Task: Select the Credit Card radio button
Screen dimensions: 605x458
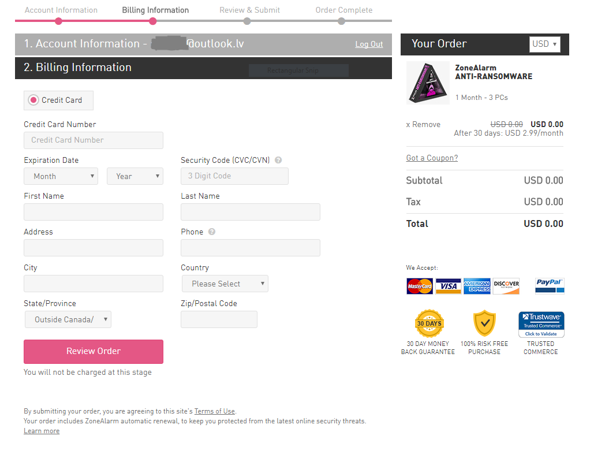Action: [33, 100]
